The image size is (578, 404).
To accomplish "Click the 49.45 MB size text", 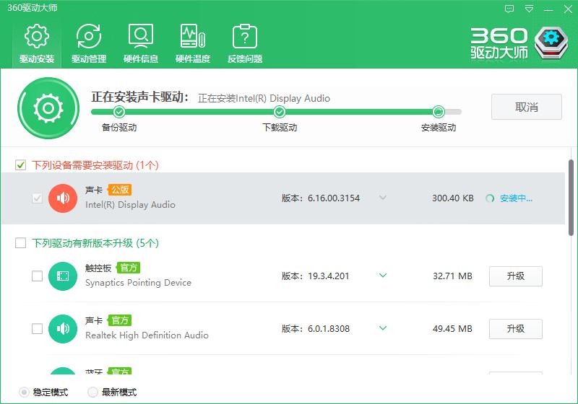I will [x=452, y=329].
